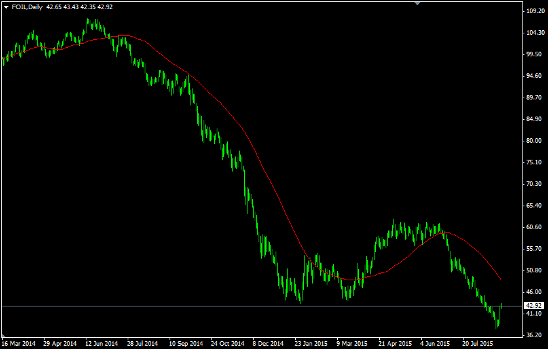This screenshot has height=349, width=548.
Task: Select the FOIL,Daily chart title text
Action: 27,7
